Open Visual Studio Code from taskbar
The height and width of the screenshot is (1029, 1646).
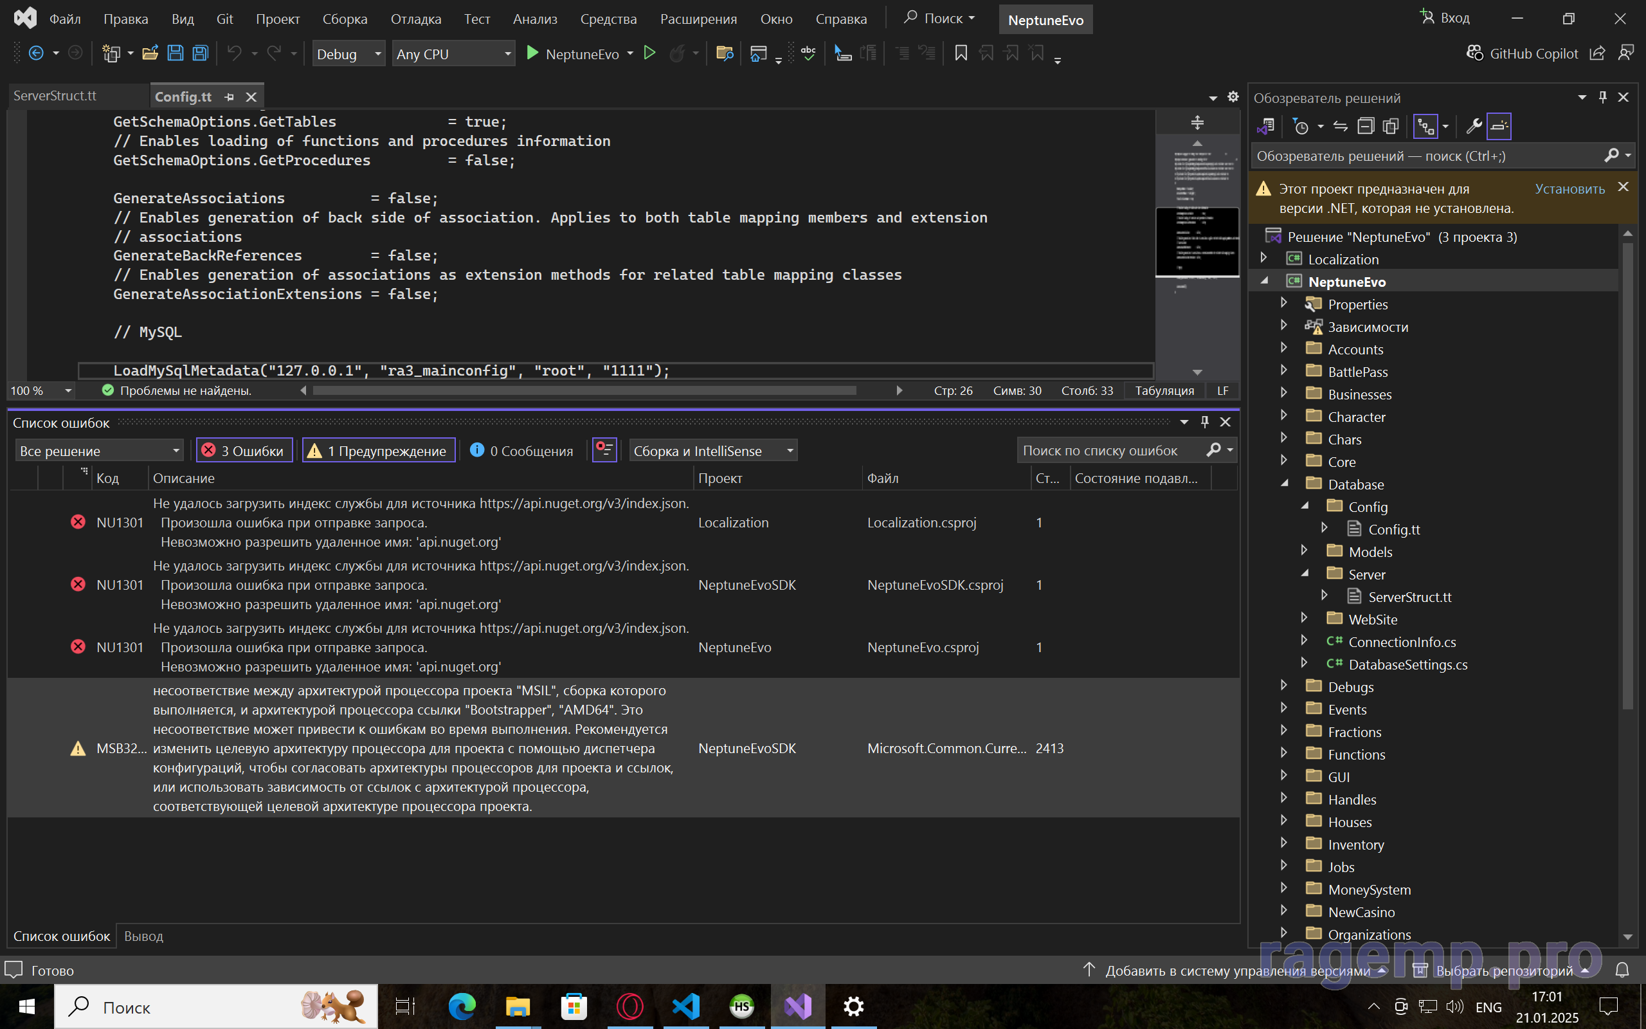tap(685, 1006)
